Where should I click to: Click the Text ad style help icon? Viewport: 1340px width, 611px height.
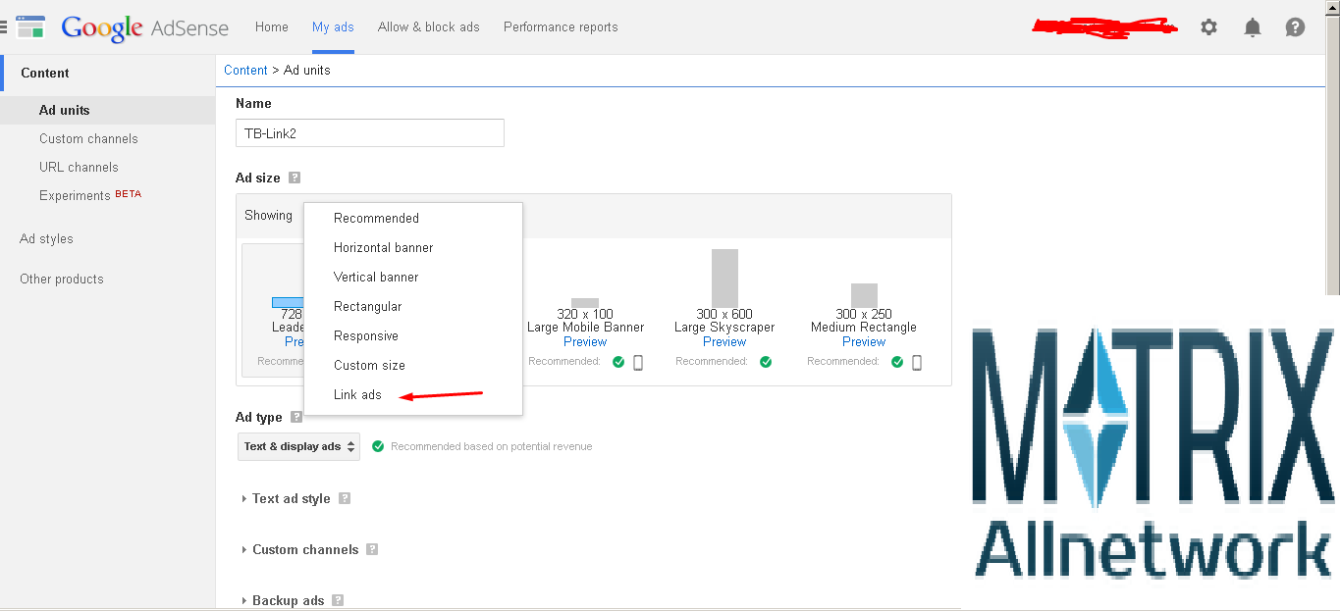point(345,498)
